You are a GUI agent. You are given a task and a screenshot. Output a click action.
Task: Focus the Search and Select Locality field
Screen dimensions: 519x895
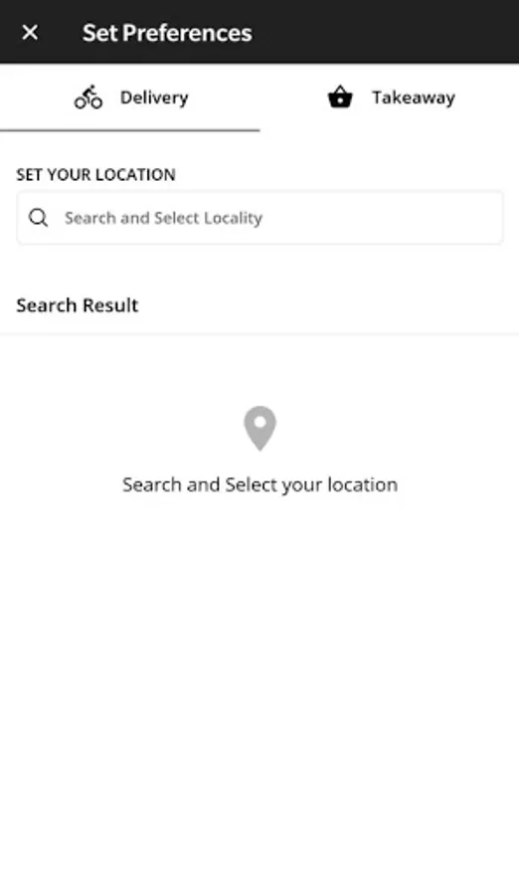pos(259,218)
